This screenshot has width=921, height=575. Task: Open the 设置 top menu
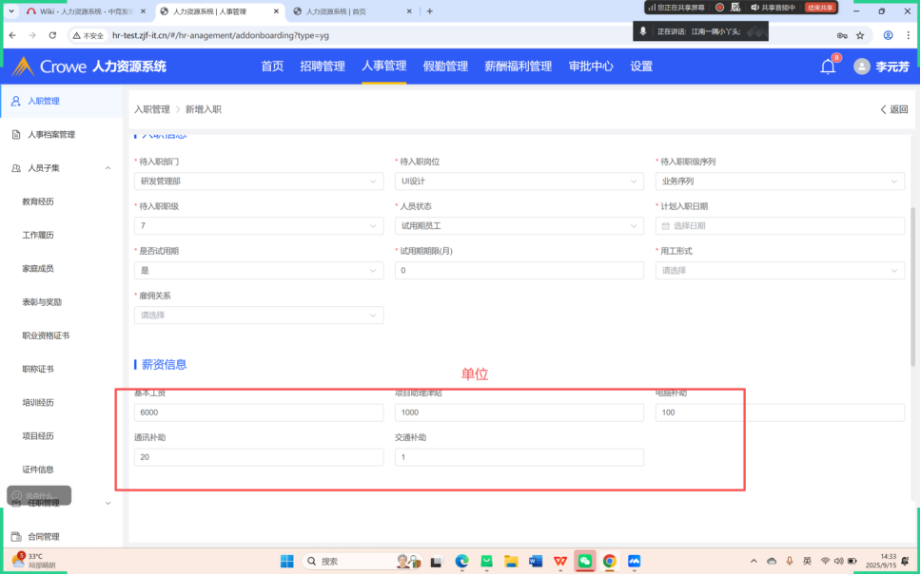click(x=641, y=67)
